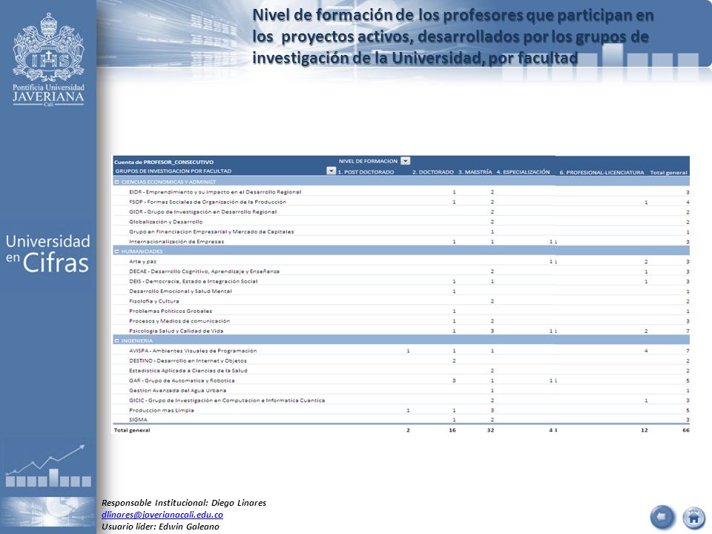Collapse the INGENIERIA group
Image resolution: width=712 pixels, height=534 pixels.
coord(116,340)
